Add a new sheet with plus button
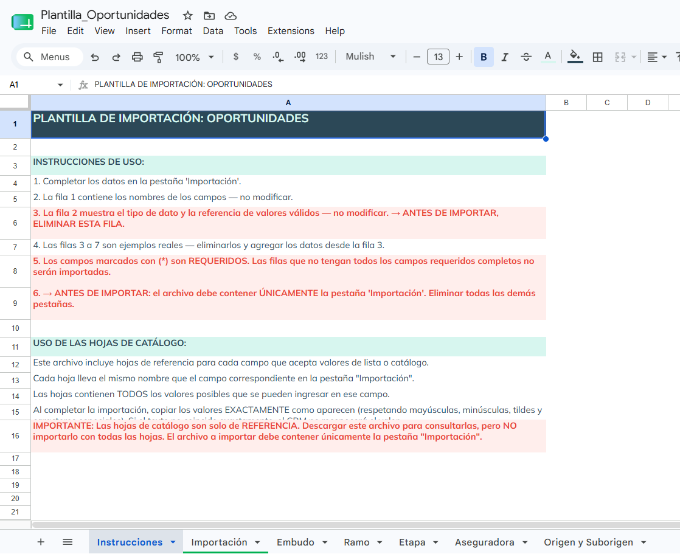Screen dimensions: 680x554 [x=41, y=542]
